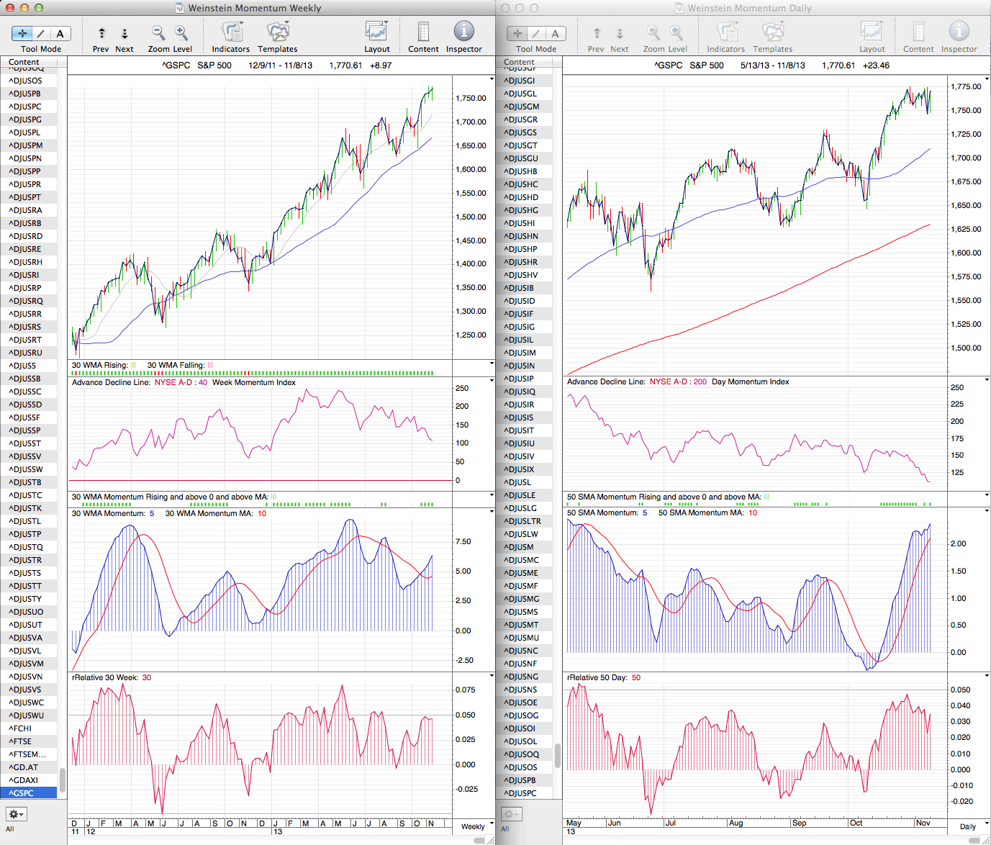Advance to the next symbol with Next
The height and width of the screenshot is (845, 991).
(x=125, y=37)
